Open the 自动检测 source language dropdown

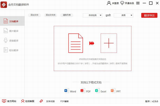point(93,15)
